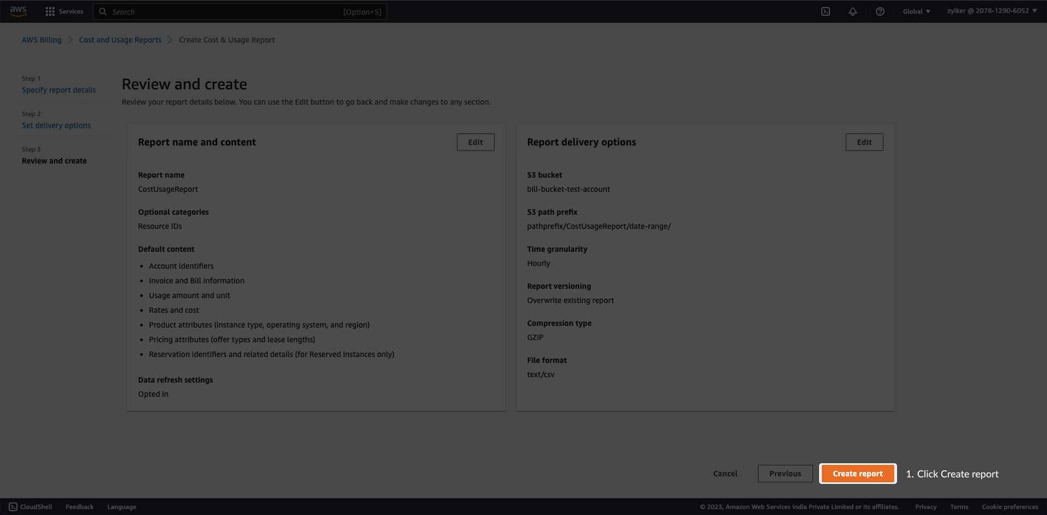Viewport: 1047px width, 515px height.
Task: Open the Services grid menu
Action: [x=64, y=11]
